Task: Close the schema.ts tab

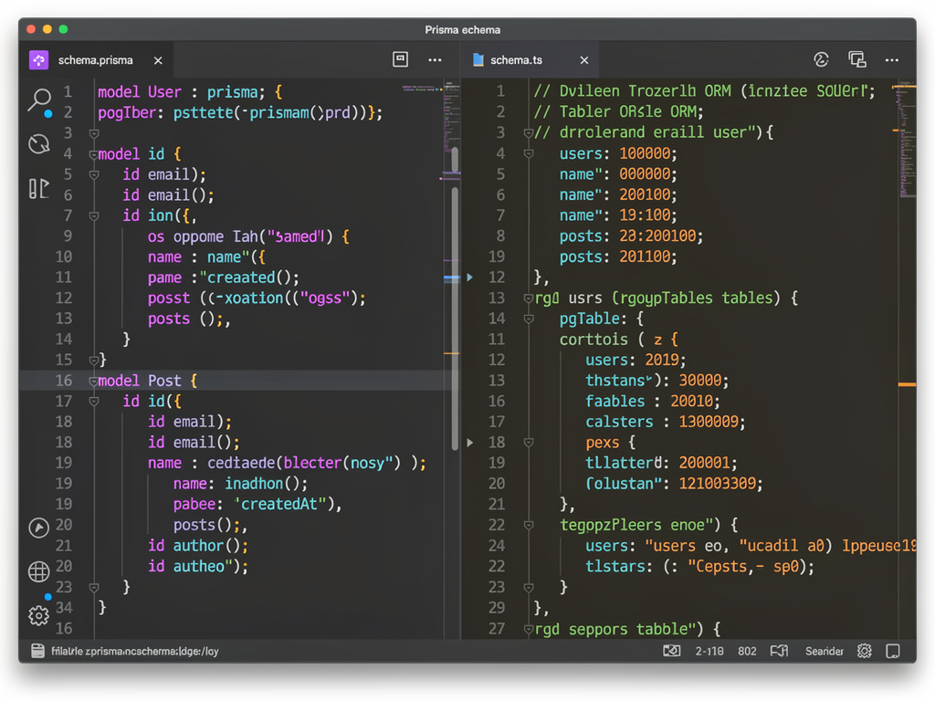Action: click(584, 60)
